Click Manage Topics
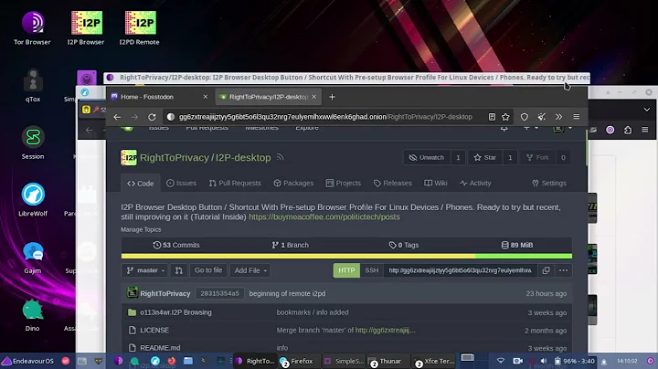This screenshot has width=658, height=369. pyautogui.click(x=141, y=230)
